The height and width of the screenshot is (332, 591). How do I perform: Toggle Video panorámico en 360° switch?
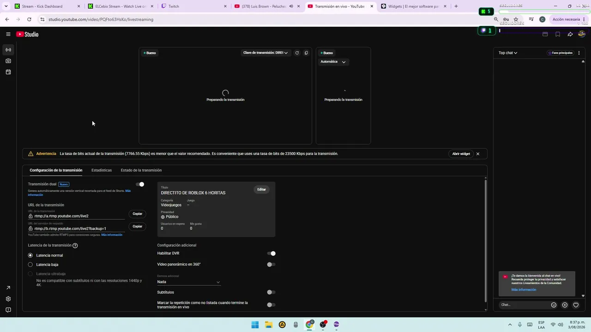click(x=271, y=264)
